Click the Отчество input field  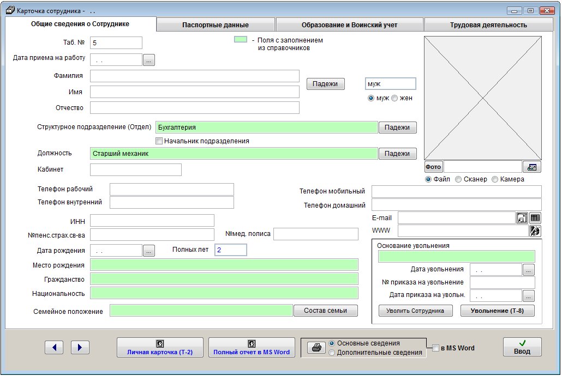pos(195,108)
